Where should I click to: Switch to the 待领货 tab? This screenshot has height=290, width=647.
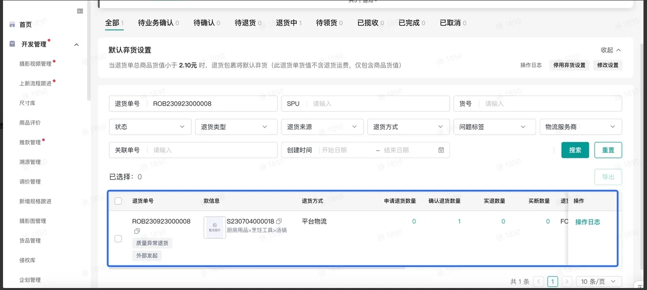coord(330,23)
